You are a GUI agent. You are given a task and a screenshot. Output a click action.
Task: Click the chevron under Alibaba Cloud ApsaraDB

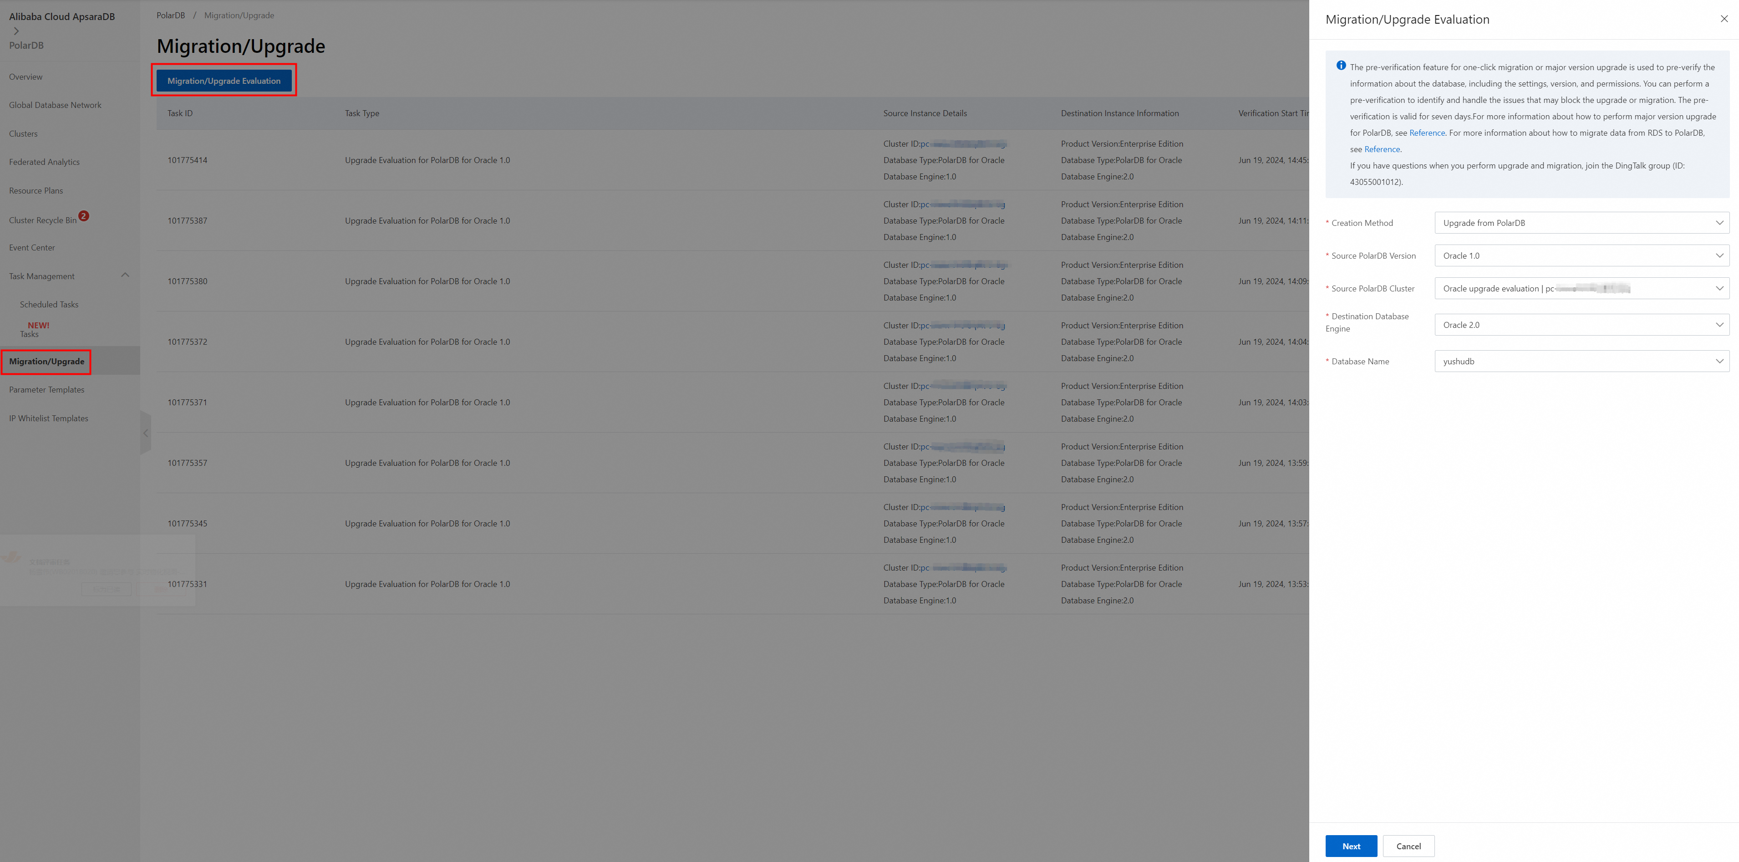pos(16,31)
